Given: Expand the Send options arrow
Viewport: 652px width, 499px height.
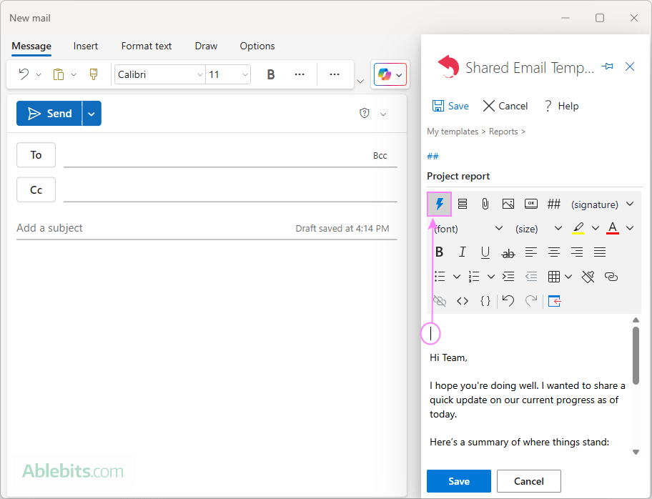Looking at the screenshot, I should (x=92, y=114).
